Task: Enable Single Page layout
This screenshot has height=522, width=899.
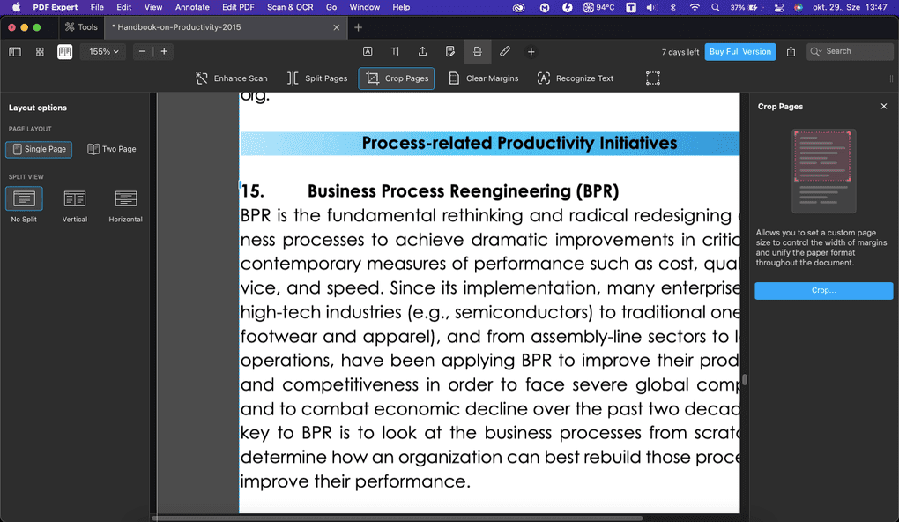Action: point(38,149)
